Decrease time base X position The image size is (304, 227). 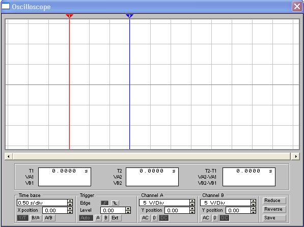pos(70,212)
